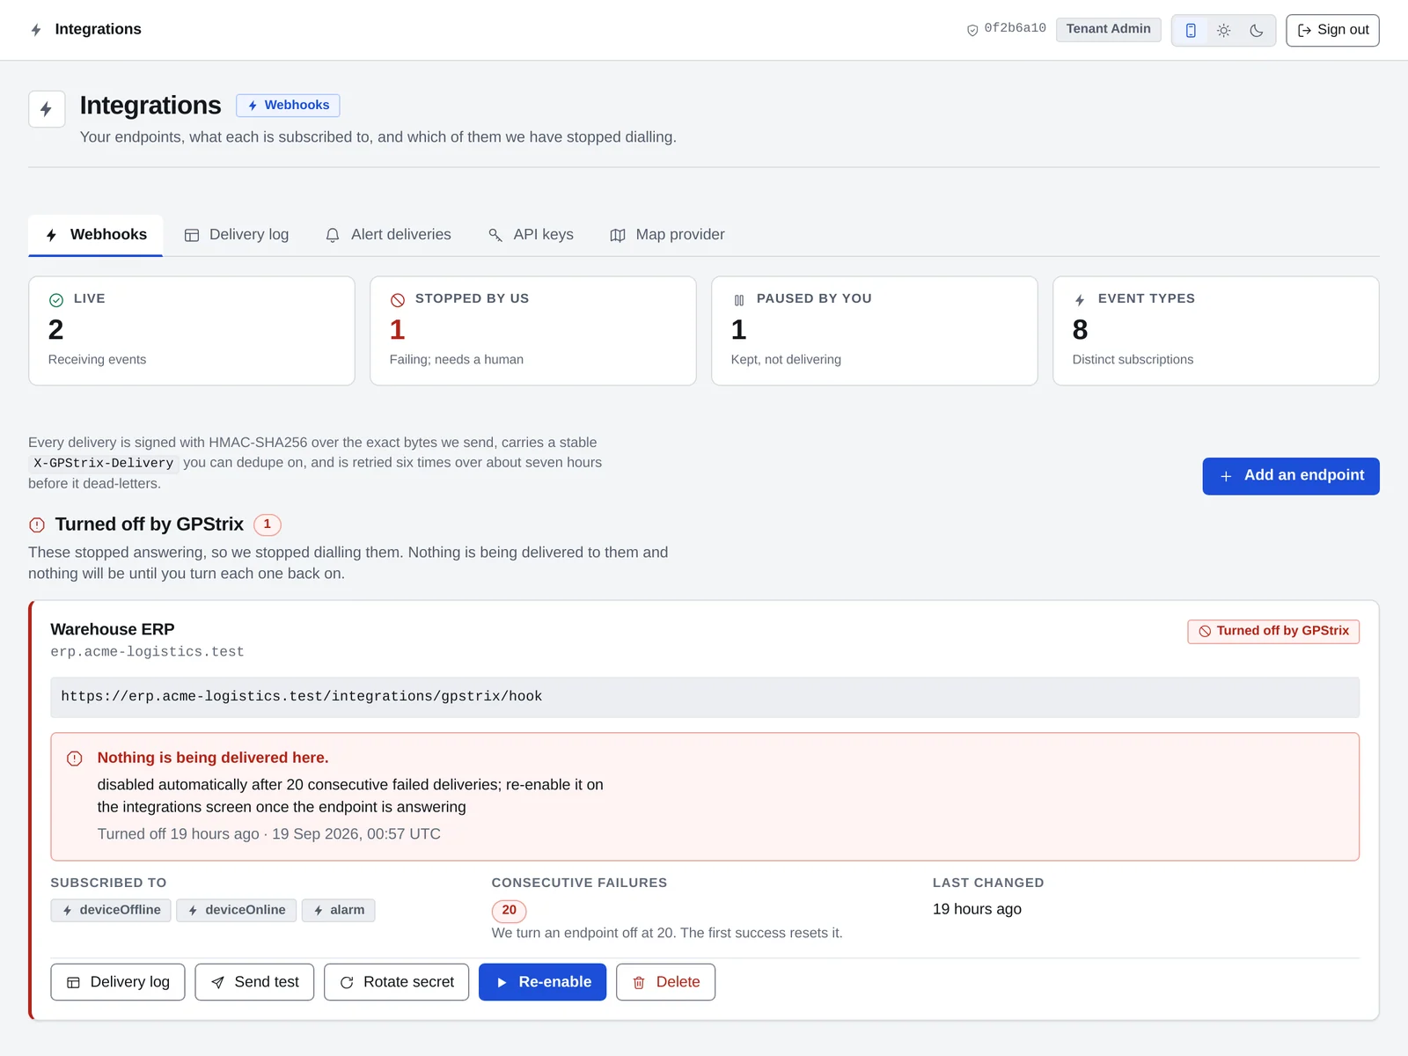Click the X-GPStrix-Delivery code text
The image size is (1408, 1056).
pyautogui.click(x=104, y=463)
